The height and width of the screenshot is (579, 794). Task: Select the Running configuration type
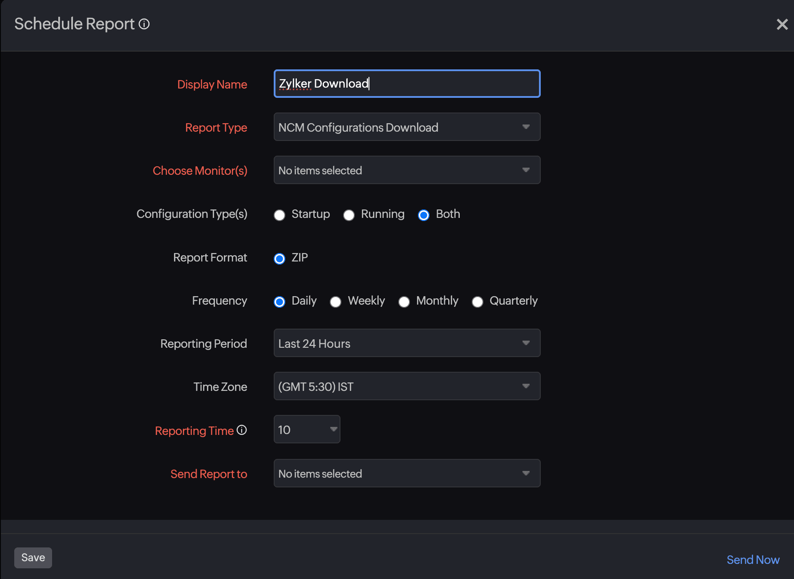tap(349, 215)
